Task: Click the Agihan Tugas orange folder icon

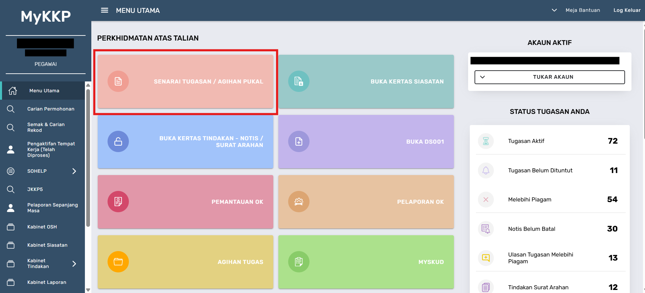Action: pyautogui.click(x=118, y=262)
